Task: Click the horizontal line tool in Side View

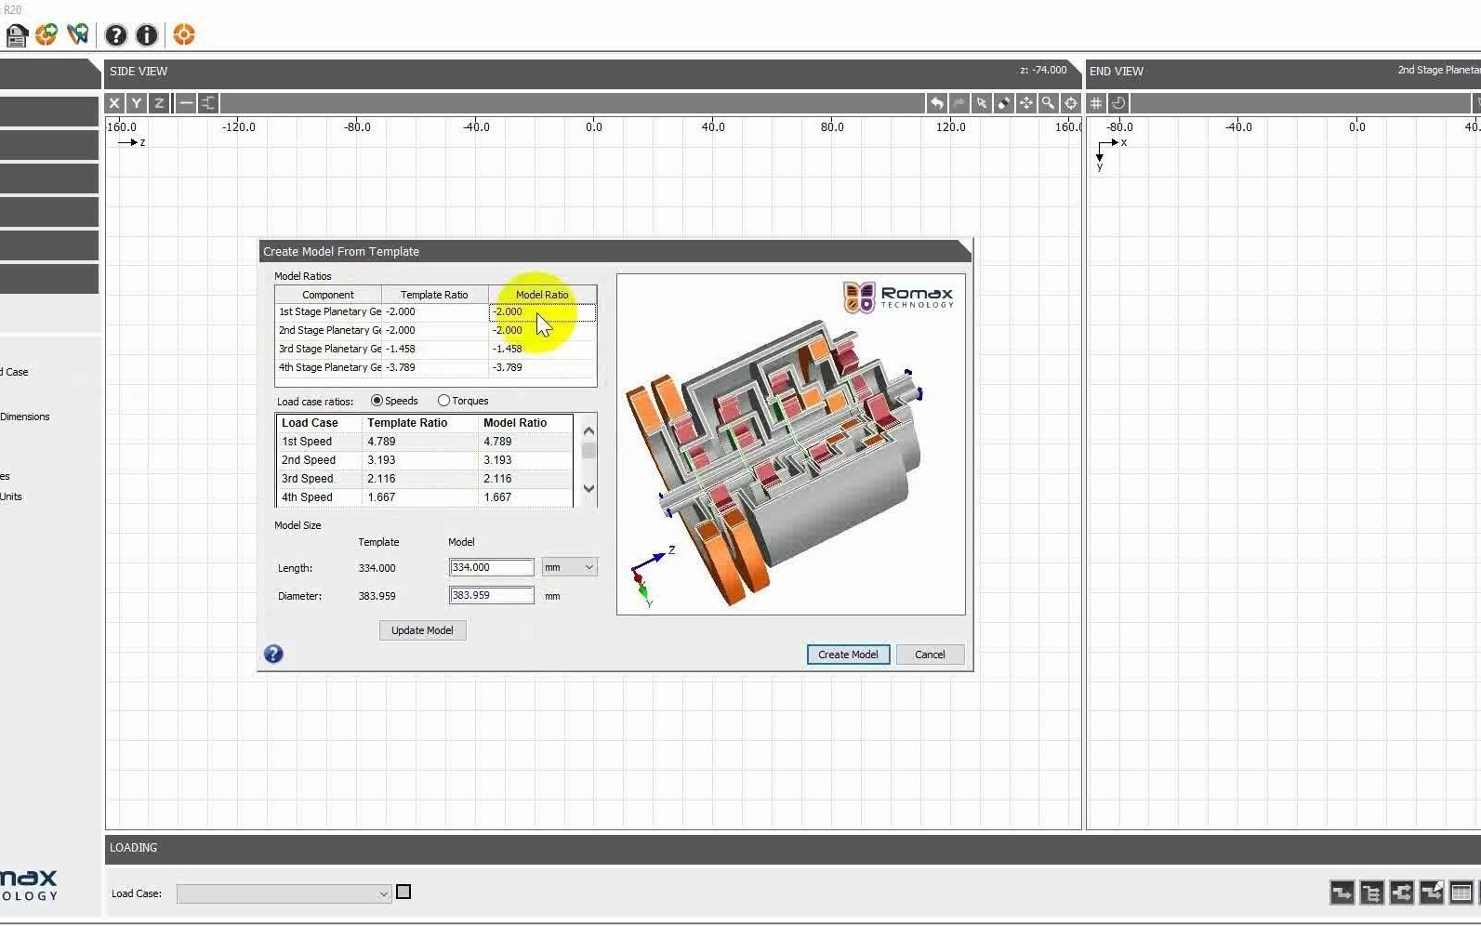Action: 186,103
